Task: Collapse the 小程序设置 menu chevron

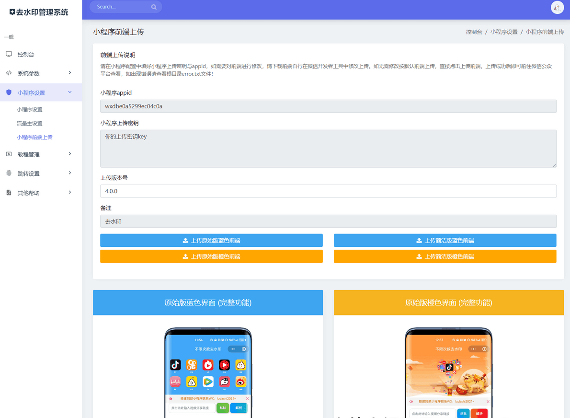Action: pyautogui.click(x=70, y=93)
